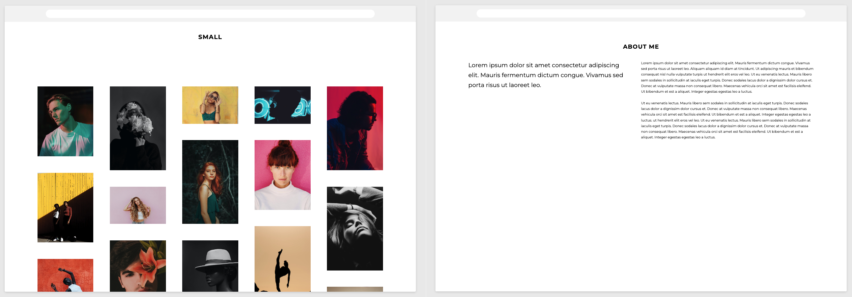
Task: Open the red-lit profile of man with glasses
Action: [x=355, y=128]
